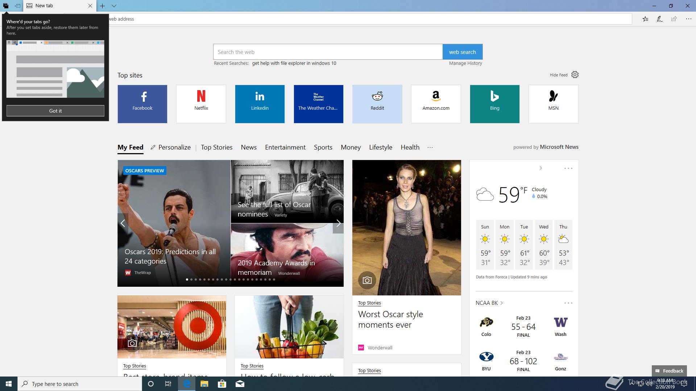Open File Explorer from taskbar
This screenshot has height=391, width=696.
[204, 384]
